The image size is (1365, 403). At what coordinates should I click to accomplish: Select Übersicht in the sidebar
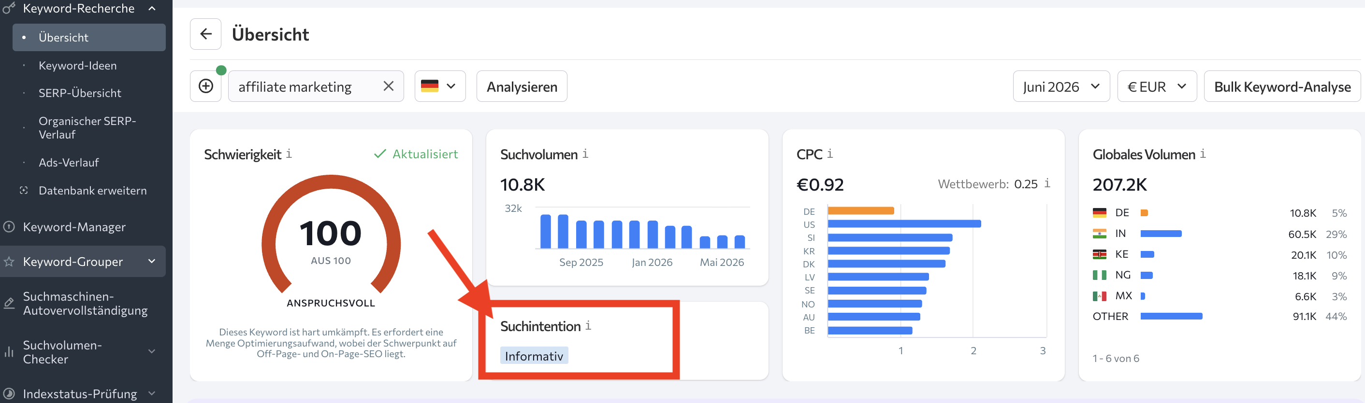[89, 38]
